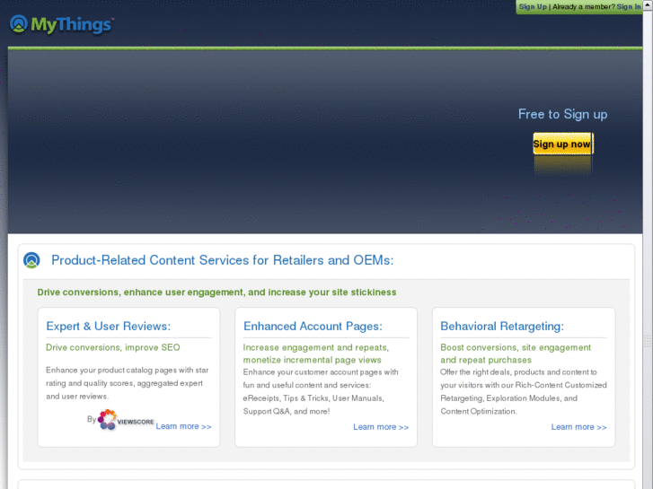653x489 pixels.
Task: Click the yellow Sign up now button
Action: [x=563, y=144]
